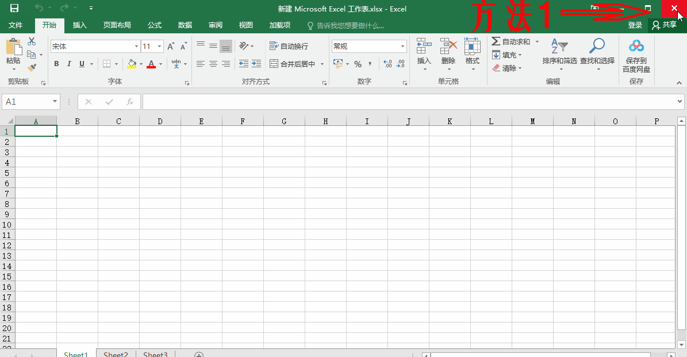Switch to the 插入 Insert tab
The height and width of the screenshot is (357, 687).
[x=79, y=25]
